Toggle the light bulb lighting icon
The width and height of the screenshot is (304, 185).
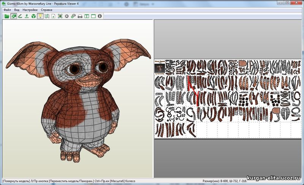click(x=40, y=16)
